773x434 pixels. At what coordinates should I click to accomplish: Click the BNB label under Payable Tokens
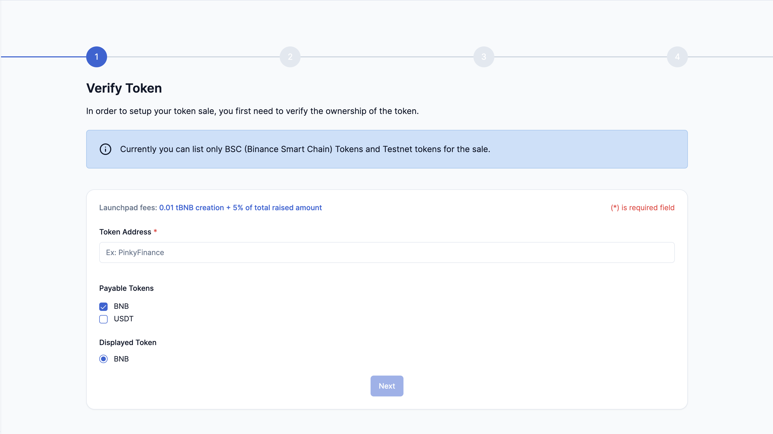pos(121,306)
